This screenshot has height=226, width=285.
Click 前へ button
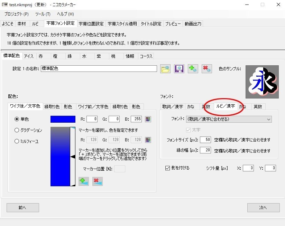23,207
